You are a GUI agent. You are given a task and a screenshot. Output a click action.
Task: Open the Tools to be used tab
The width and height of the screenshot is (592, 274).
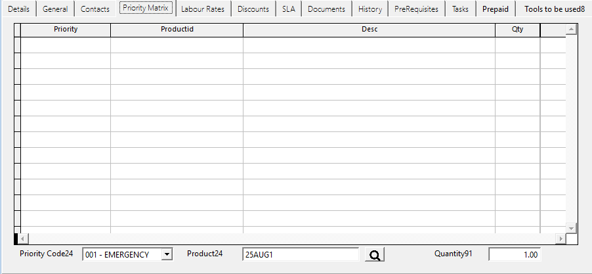(x=555, y=9)
